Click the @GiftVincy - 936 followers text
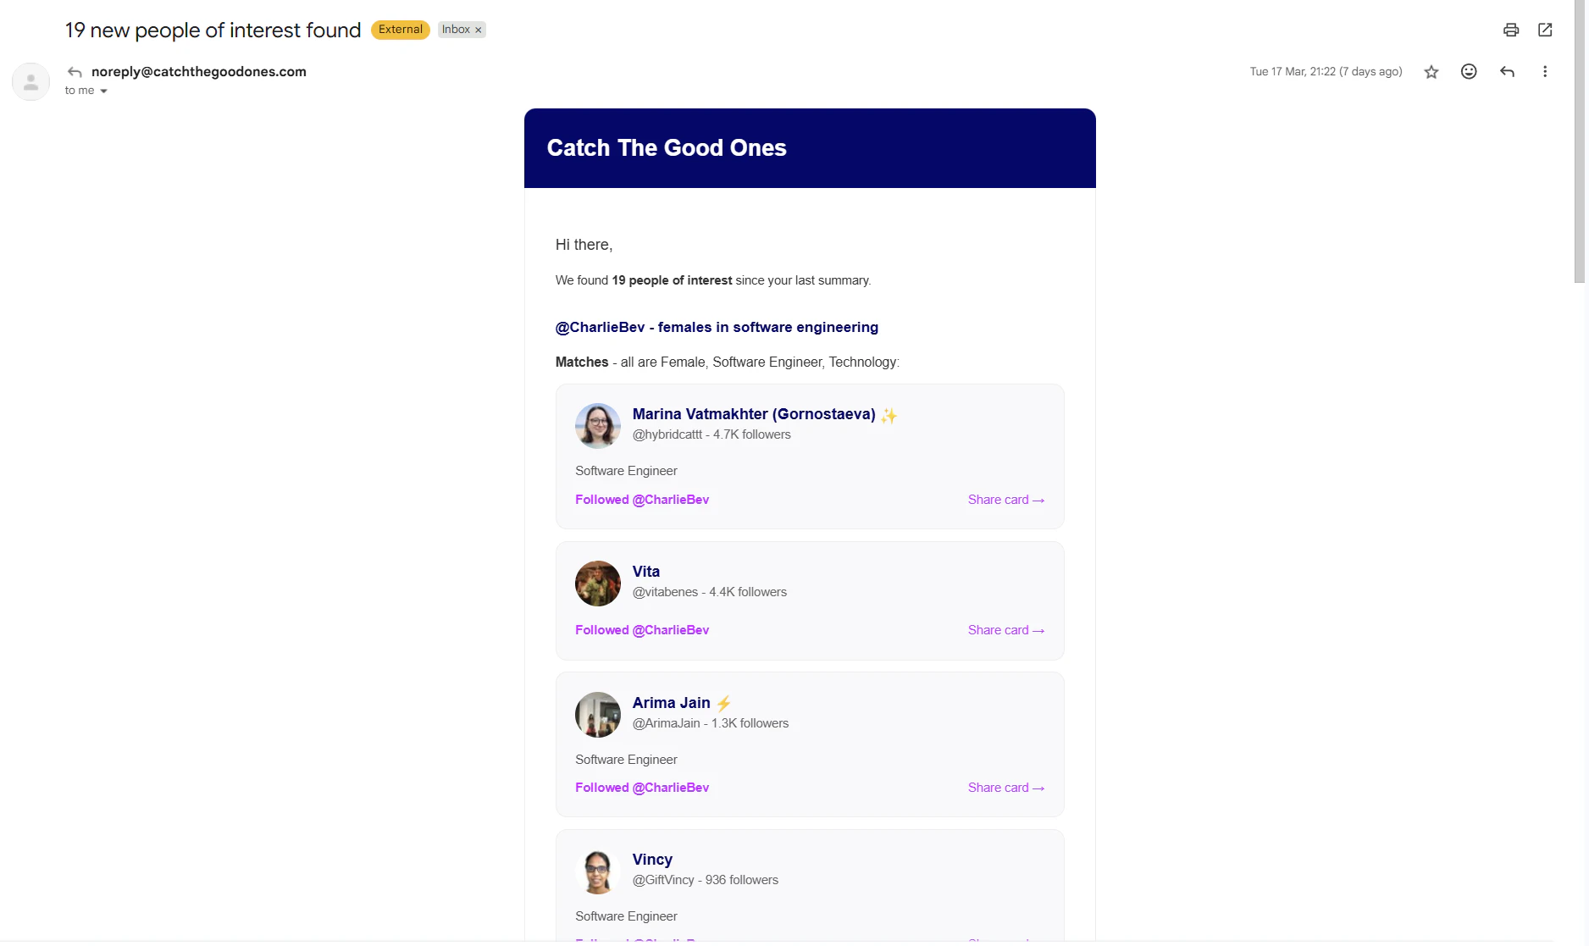1589x946 pixels. 706,880
